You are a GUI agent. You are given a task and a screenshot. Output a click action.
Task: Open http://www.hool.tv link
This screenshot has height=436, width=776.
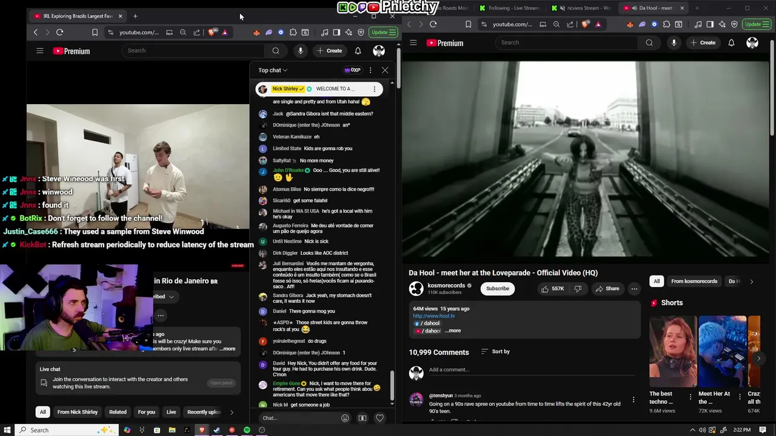[433, 316]
